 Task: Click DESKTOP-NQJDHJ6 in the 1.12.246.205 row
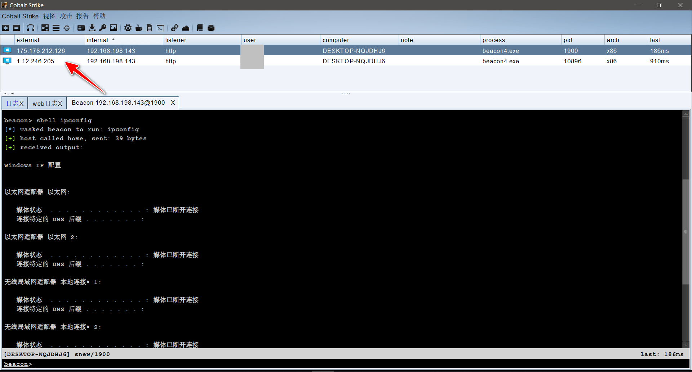[354, 61]
